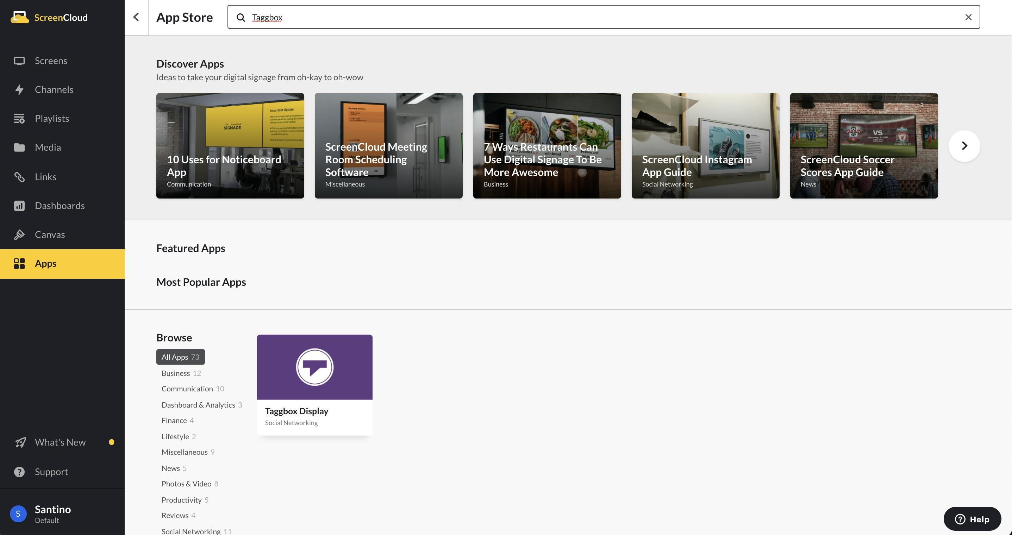Go back using the left chevron
1012x535 pixels.
pyautogui.click(x=136, y=17)
